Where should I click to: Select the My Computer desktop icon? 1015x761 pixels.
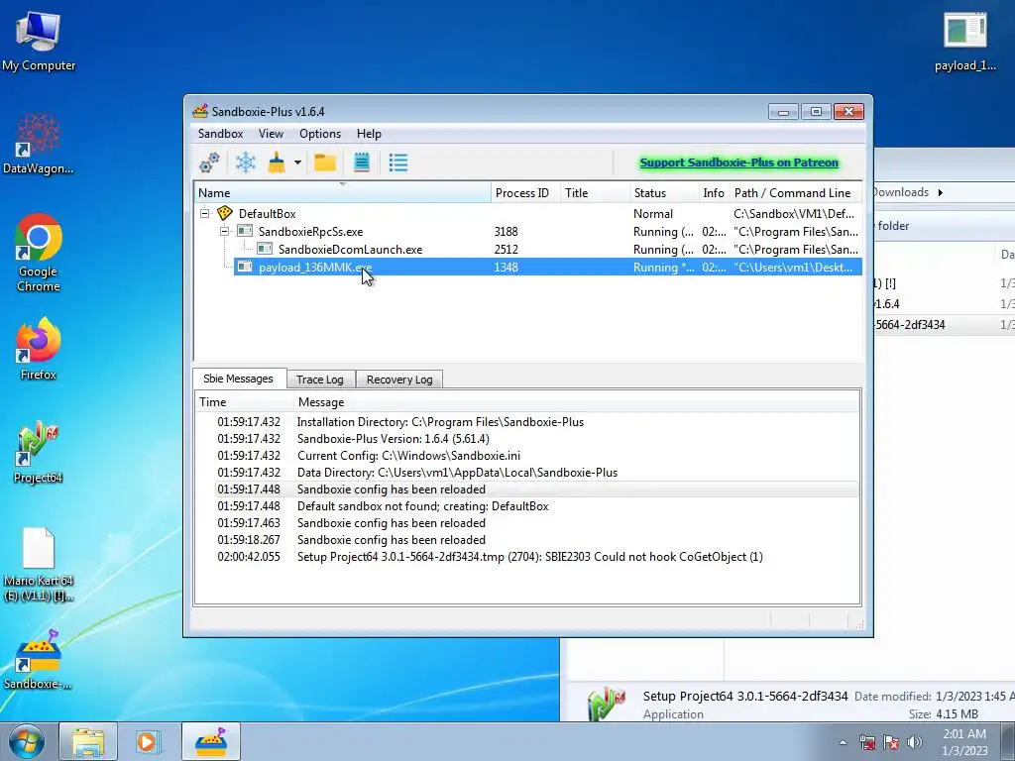pyautogui.click(x=39, y=41)
